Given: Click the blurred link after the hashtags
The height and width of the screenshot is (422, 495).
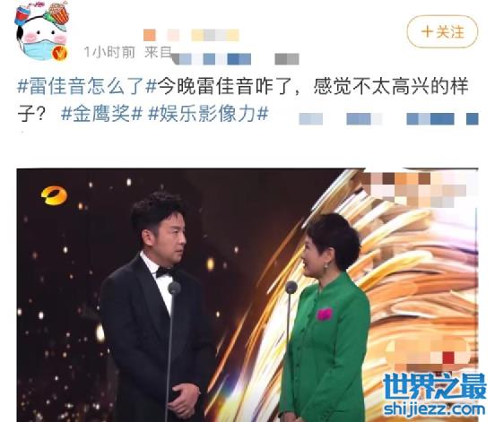Looking at the screenshot, I should coord(388,118).
